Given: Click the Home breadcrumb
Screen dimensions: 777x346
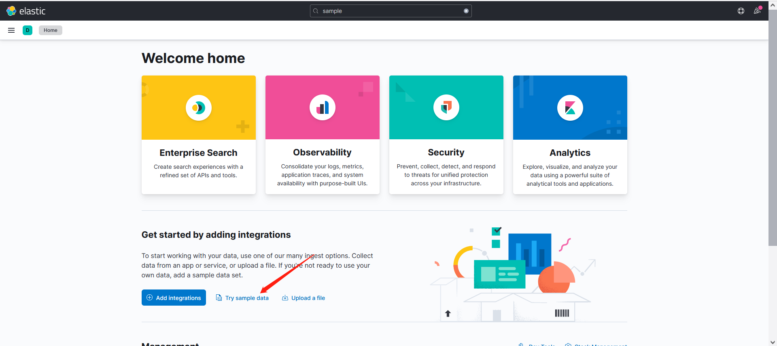Looking at the screenshot, I should (51, 30).
